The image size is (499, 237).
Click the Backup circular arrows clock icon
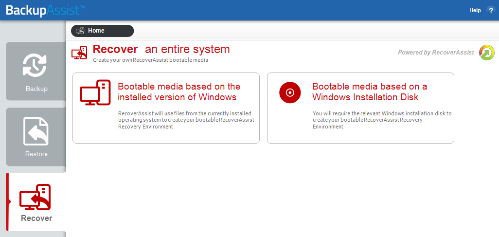pyautogui.click(x=35, y=65)
